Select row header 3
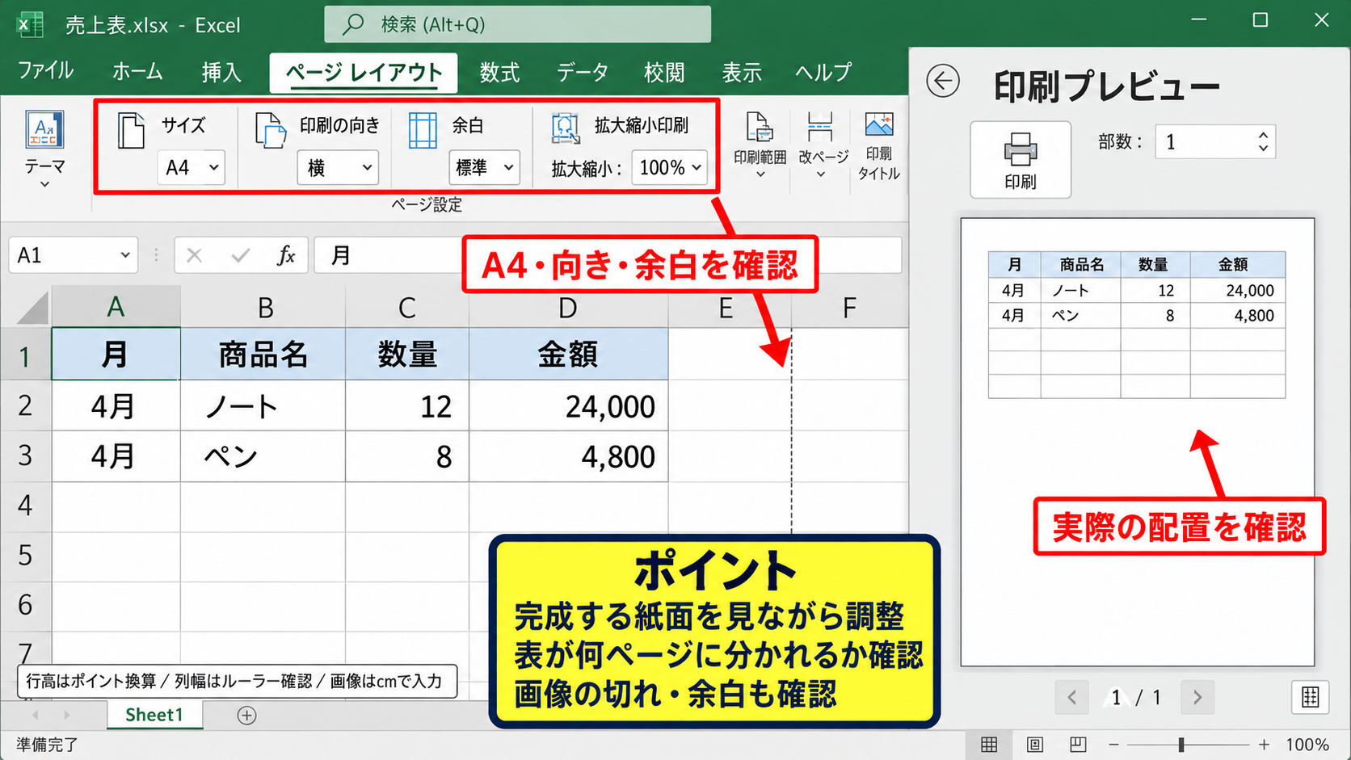 [25, 456]
